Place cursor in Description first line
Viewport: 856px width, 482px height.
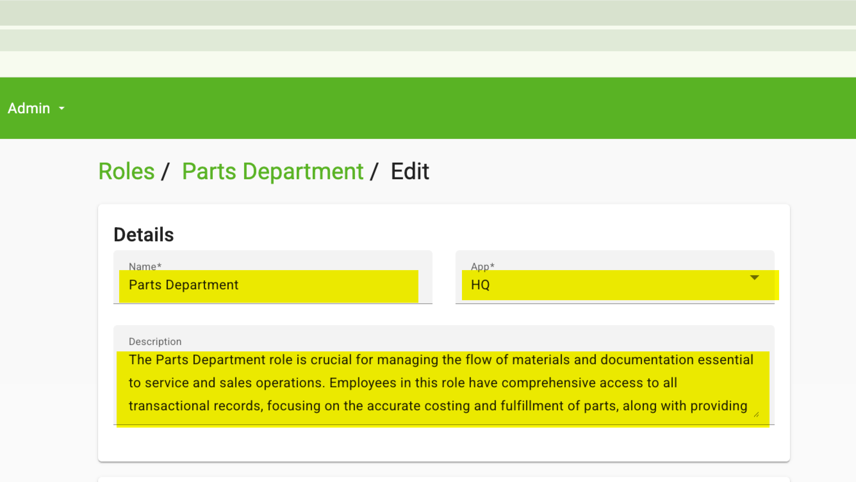440,360
